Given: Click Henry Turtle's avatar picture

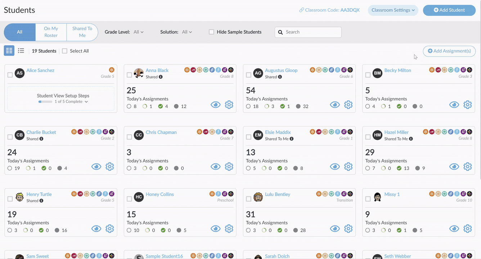Looking at the screenshot, I should coord(20,197).
